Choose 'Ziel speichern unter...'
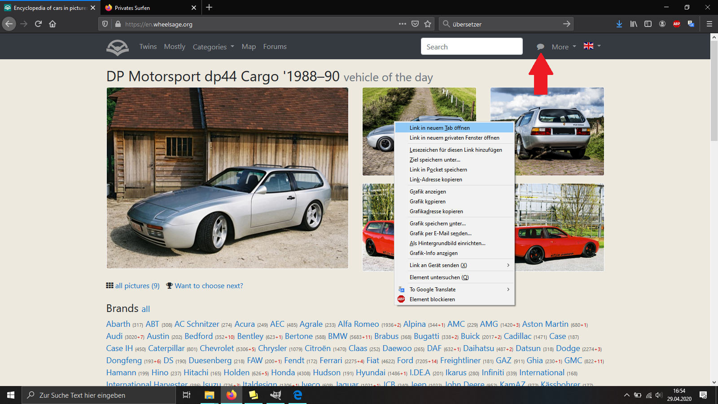Viewport: 718px width, 404px height. coord(454,160)
